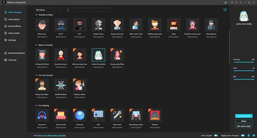Image resolution: width=257 pixels, height=138 pixels.
Task: Open the hamburger menu in title bar
Action: (241, 3)
